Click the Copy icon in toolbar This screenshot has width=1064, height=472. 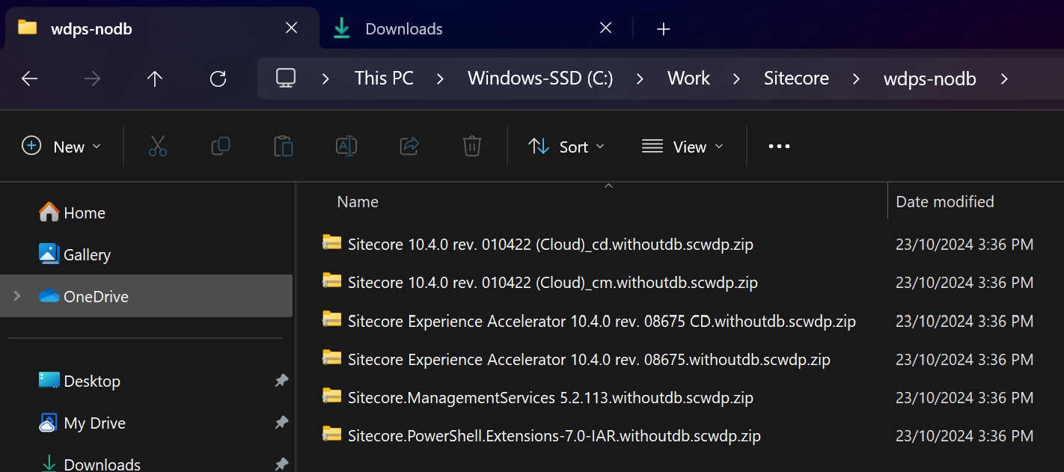click(x=221, y=146)
